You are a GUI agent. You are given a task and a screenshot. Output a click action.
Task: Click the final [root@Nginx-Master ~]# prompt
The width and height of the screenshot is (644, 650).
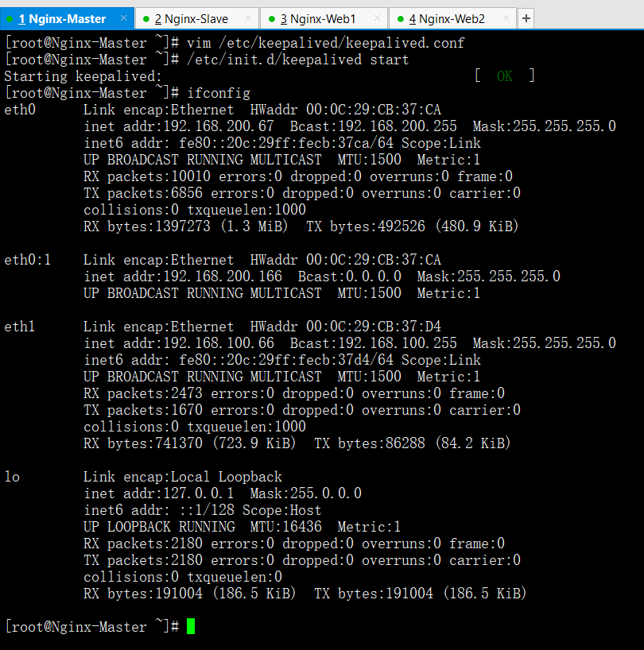click(x=92, y=627)
